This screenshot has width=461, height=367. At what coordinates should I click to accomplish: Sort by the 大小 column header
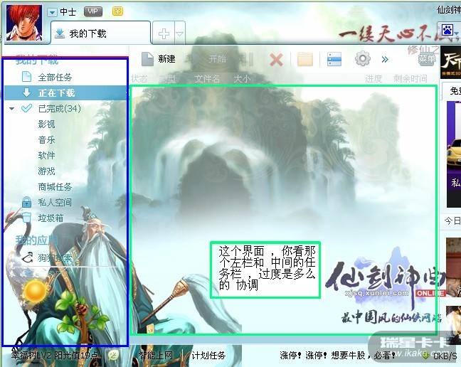coord(242,79)
